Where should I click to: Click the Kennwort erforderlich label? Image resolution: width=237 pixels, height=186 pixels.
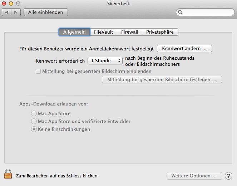pos(60,61)
